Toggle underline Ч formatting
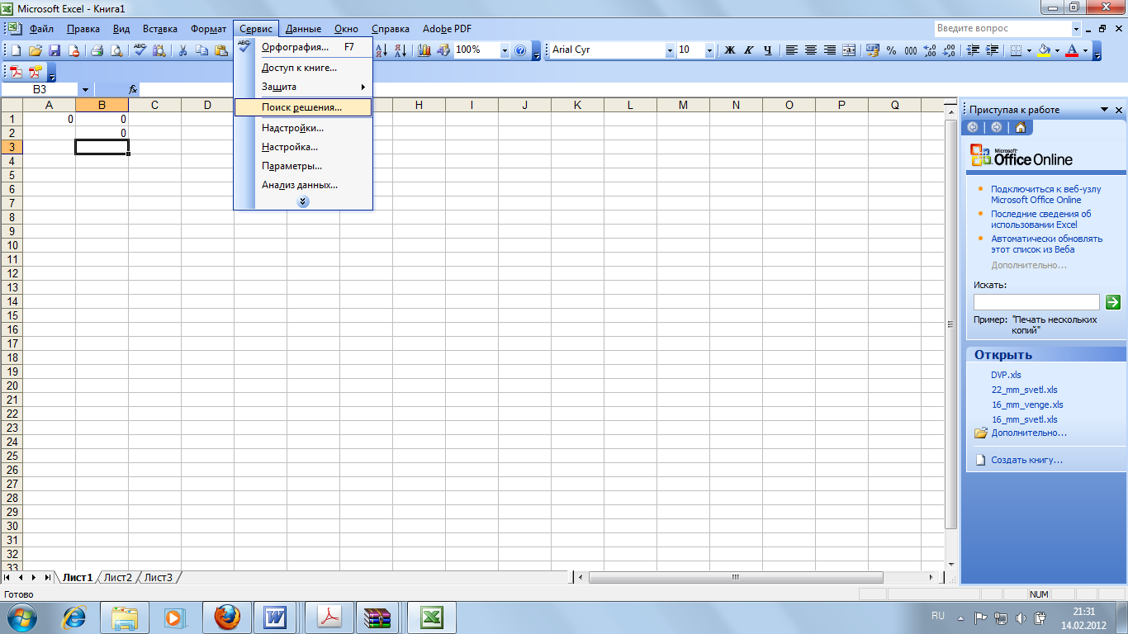Viewport: 1128px width, 634px height. [768, 50]
